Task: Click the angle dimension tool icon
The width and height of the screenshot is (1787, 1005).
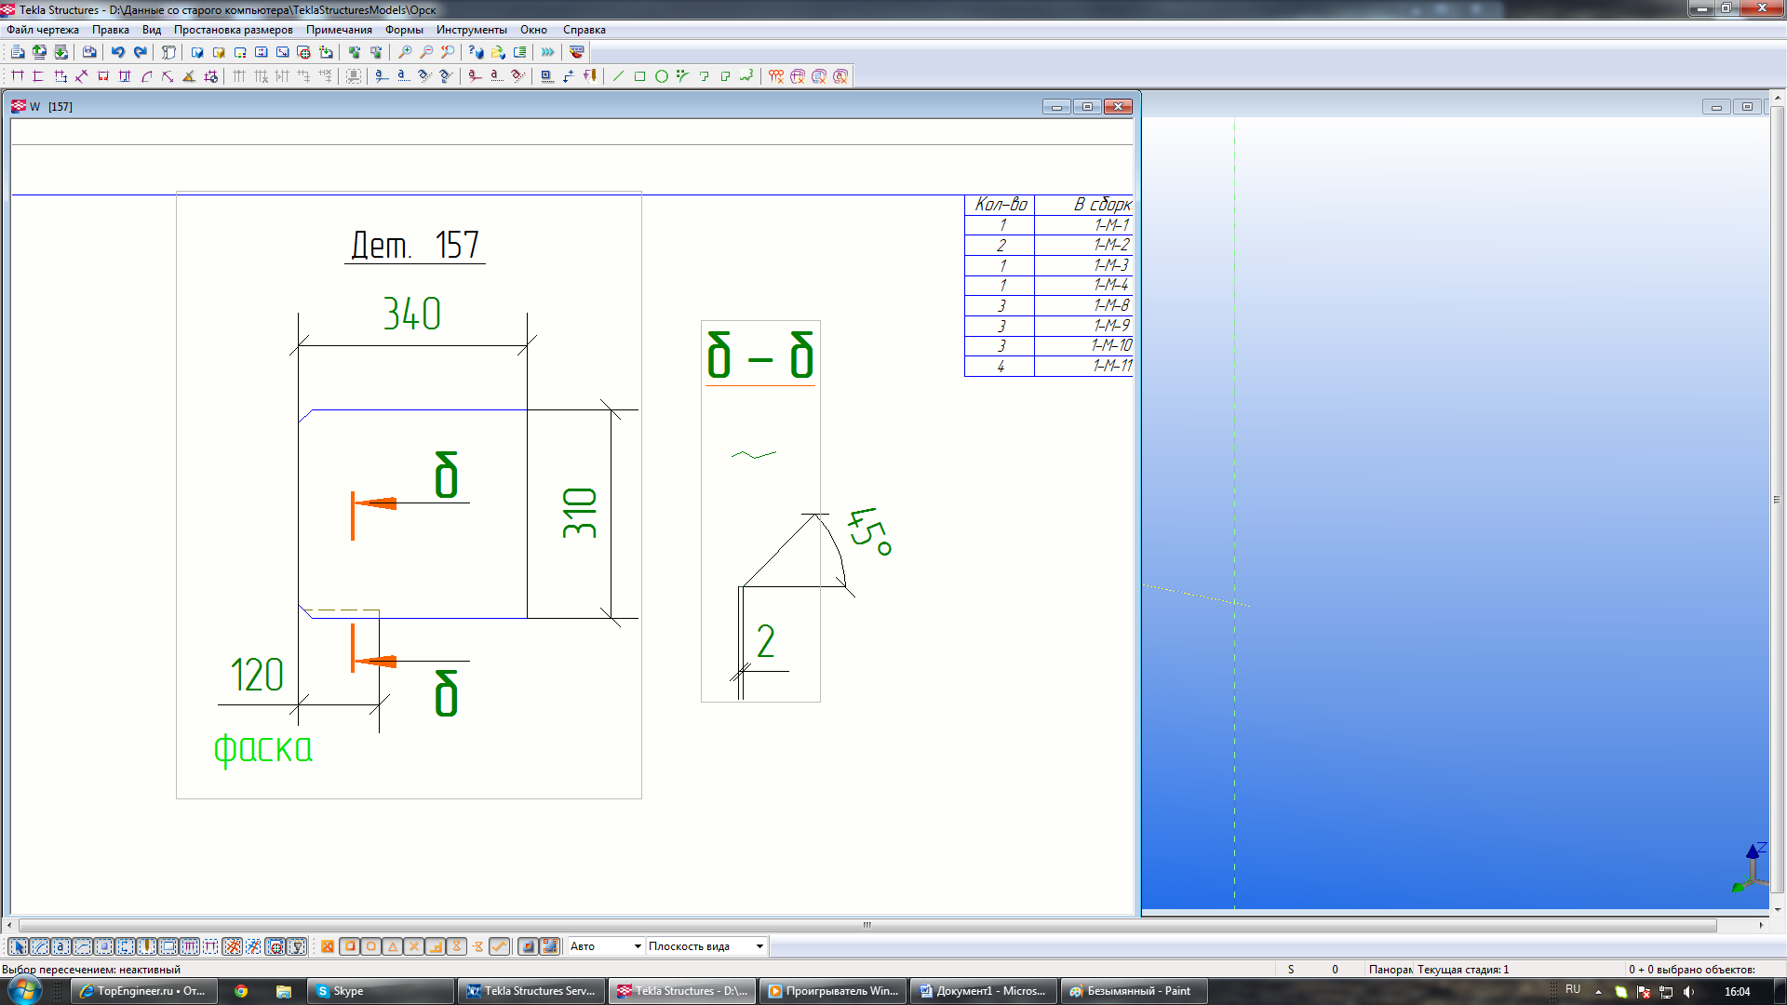Action: click(189, 76)
